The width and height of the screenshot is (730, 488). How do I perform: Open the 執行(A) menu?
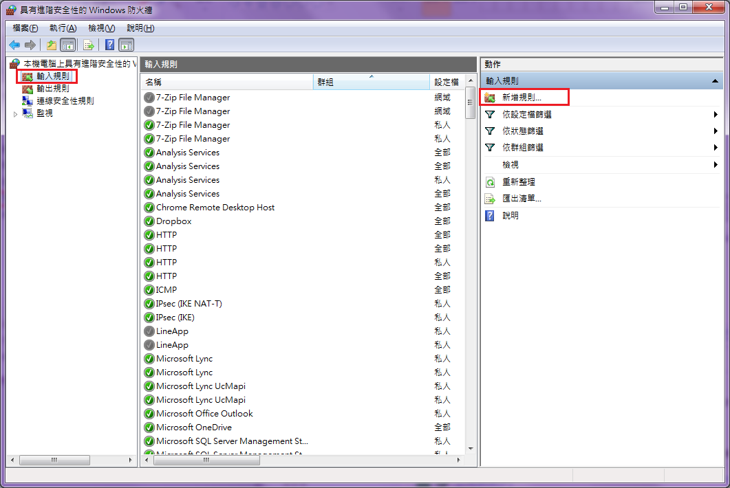(x=62, y=27)
